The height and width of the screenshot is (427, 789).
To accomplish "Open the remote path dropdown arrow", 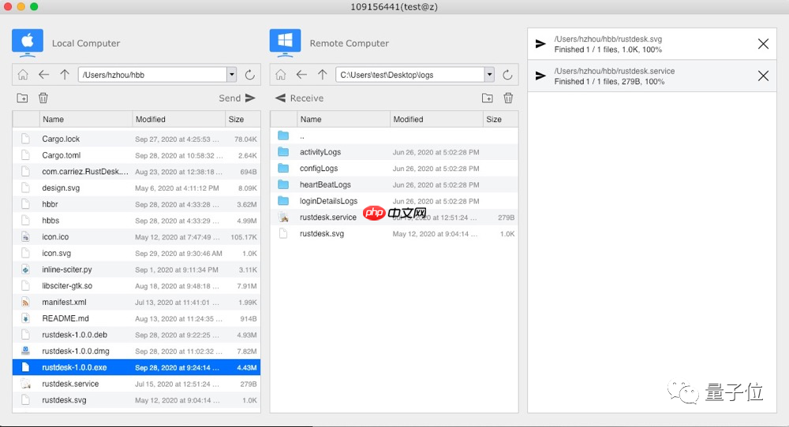I will (489, 75).
